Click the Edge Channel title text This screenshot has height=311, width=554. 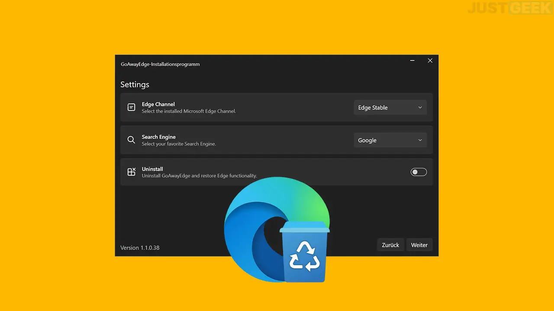[x=158, y=104]
